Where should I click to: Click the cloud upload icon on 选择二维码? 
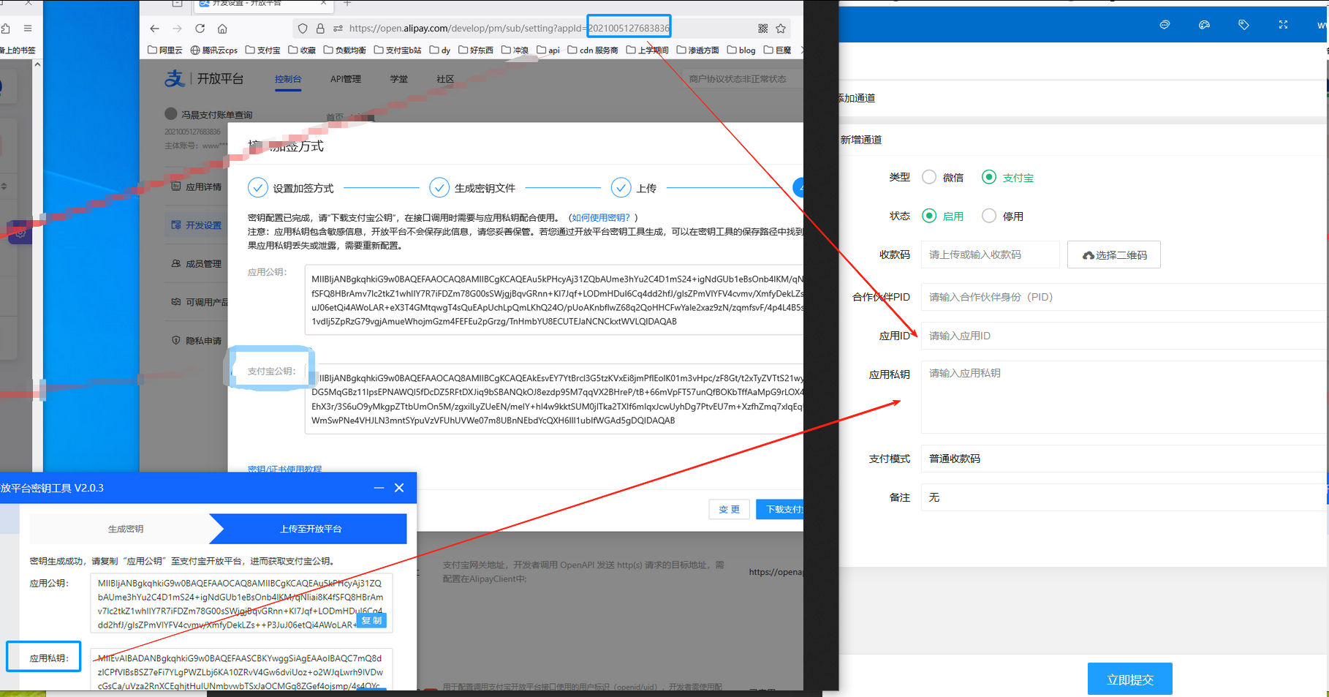[1088, 255]
